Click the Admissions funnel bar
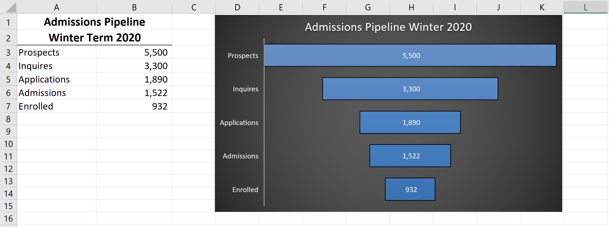 [410, 156]
